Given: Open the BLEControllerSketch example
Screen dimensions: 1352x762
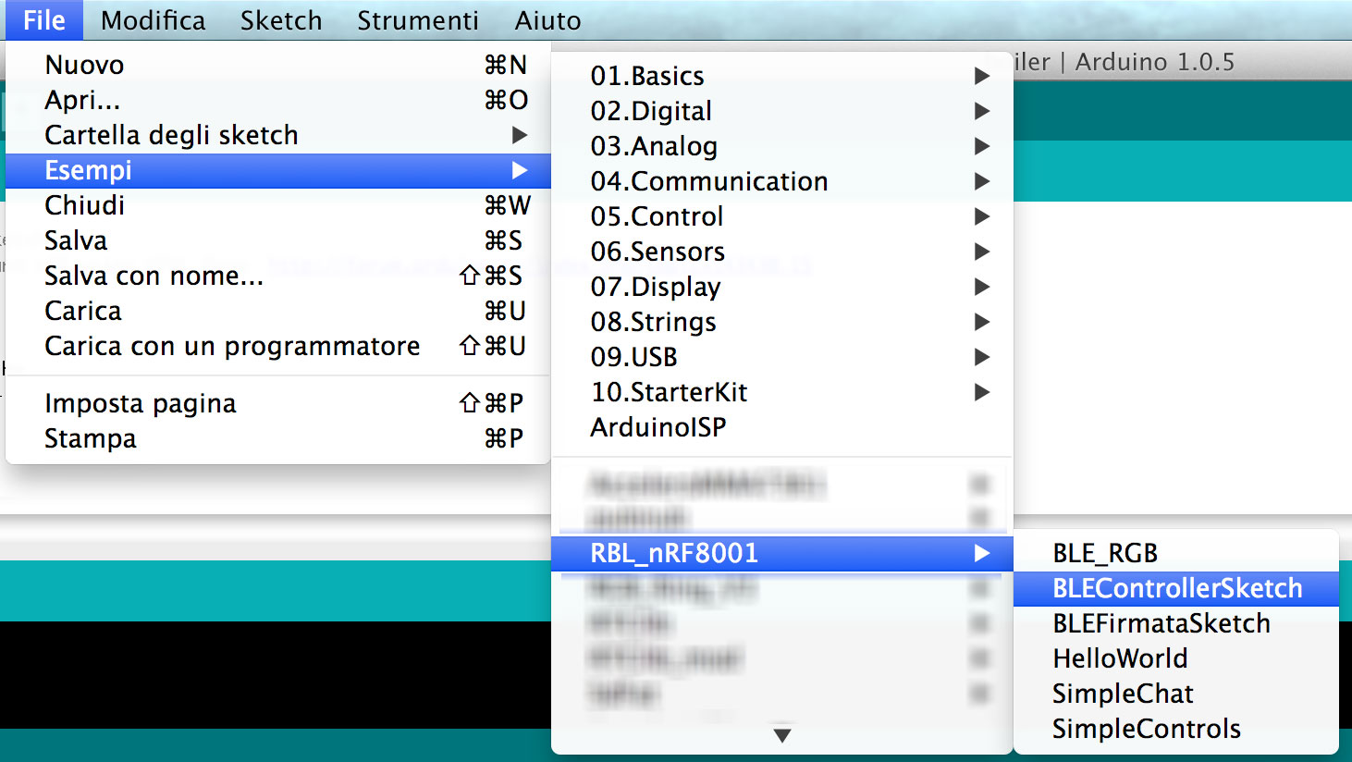Looking at the screenshot, I should [x=1176, y=589].
